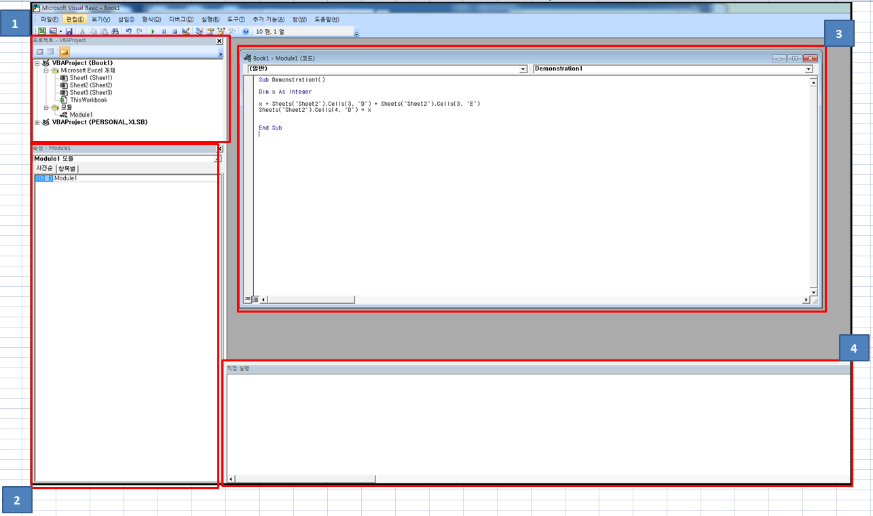Screen dimensions: 873x516
Task: Click the 'Sub Demonstration1()' code line
Action: [292, 79]
